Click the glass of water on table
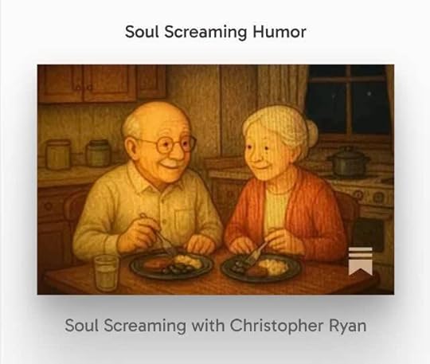 pyautogui.click(x=107, y=272)
